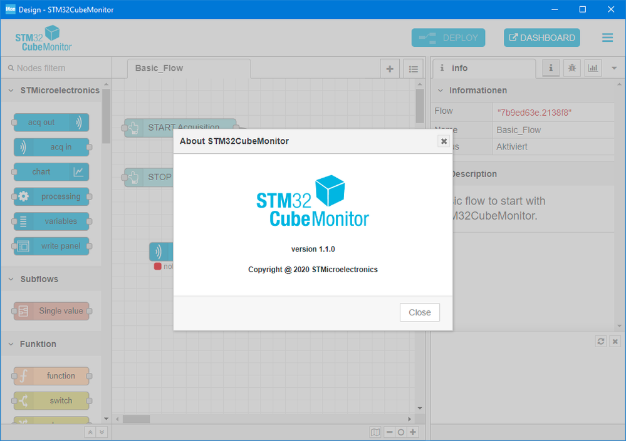Click the Copyright STMicroelectronics text
The height and width of the screenshot is (441, 626).
[313, 270]
